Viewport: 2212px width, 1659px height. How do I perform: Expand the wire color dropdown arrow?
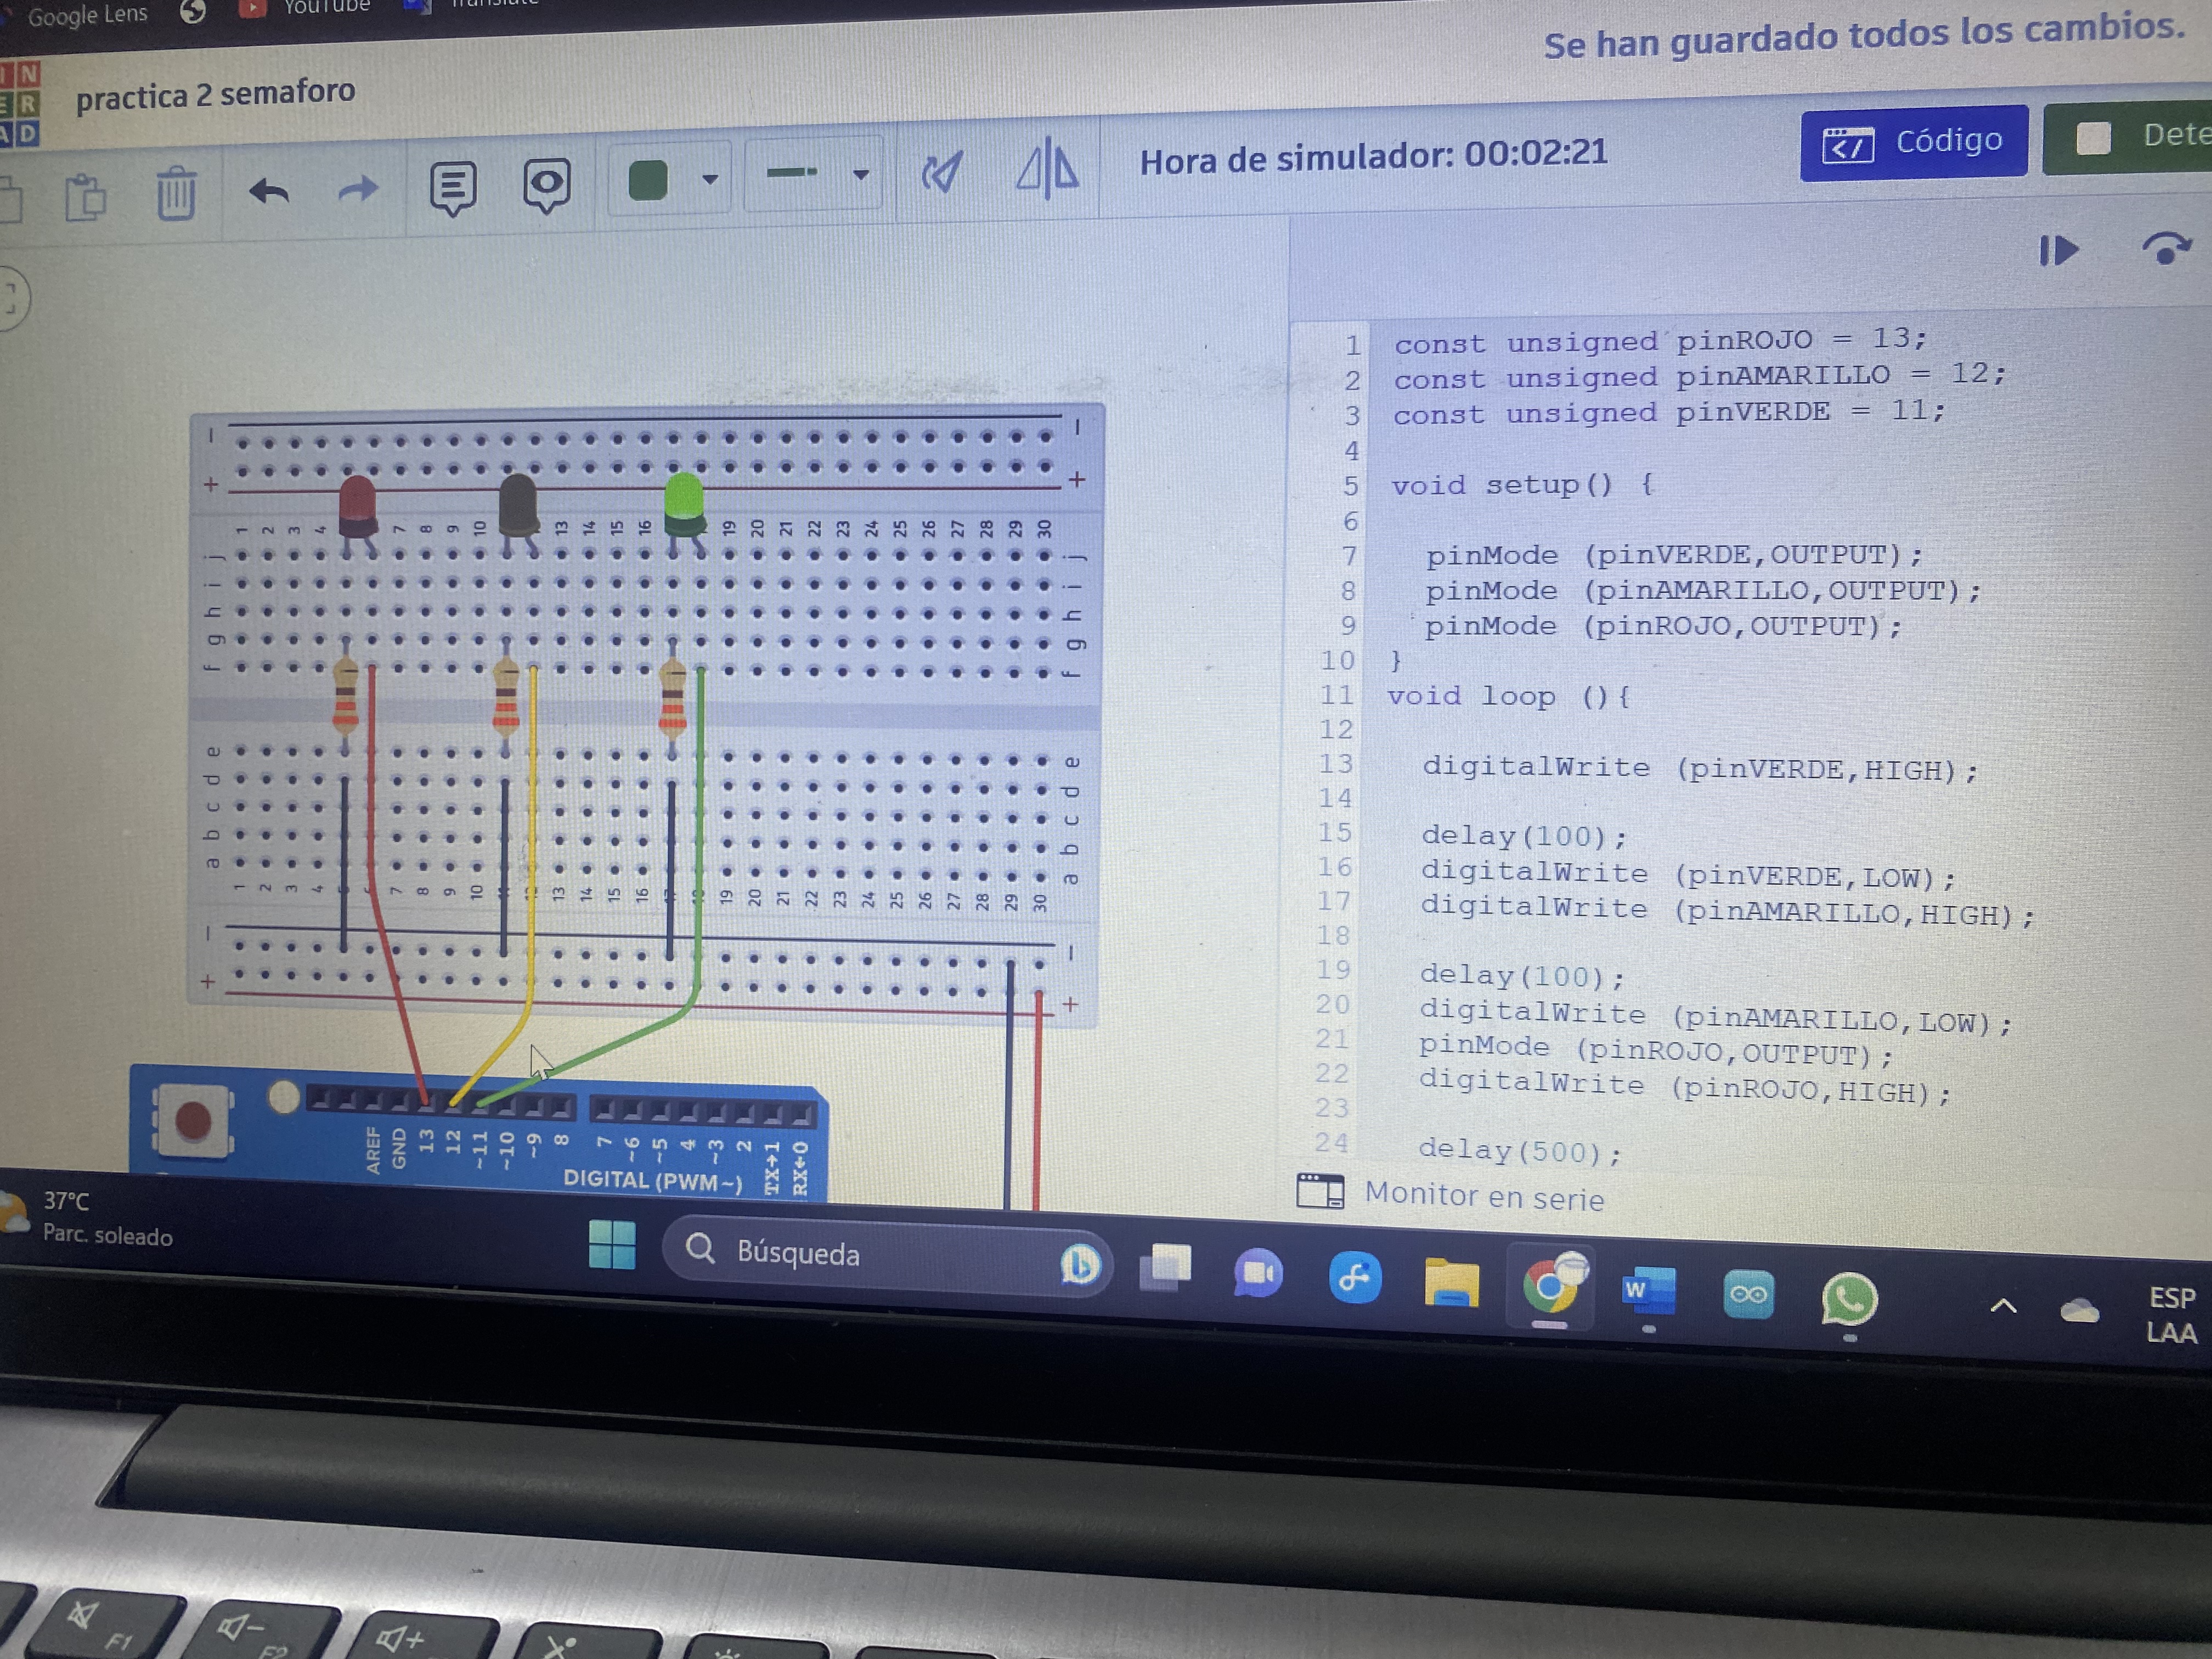click(x=710, y=180)
